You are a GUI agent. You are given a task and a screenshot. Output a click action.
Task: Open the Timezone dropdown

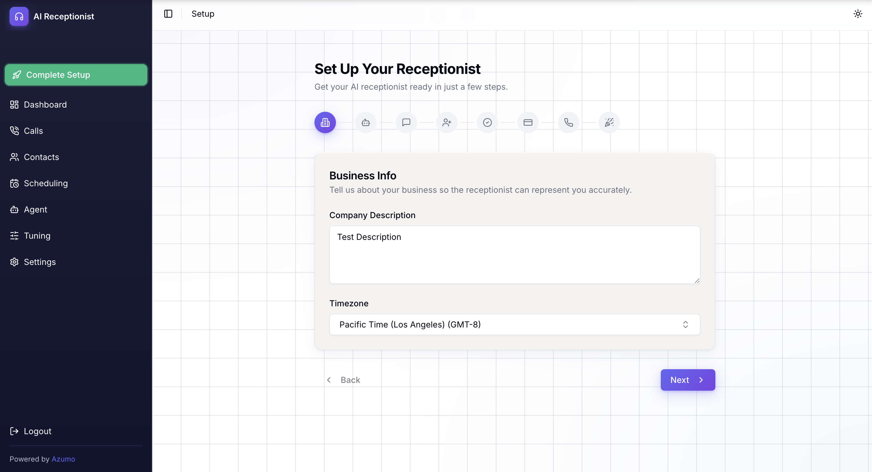coord(514,324)
